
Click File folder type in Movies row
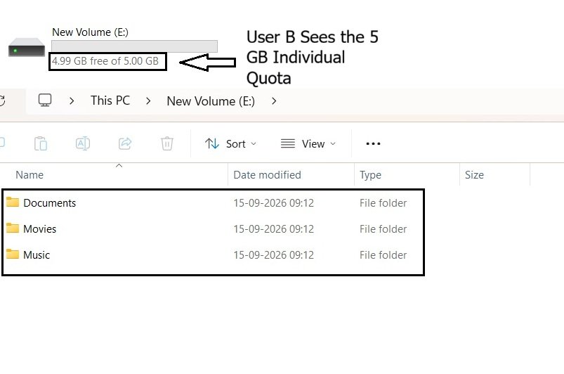(383, 229)
